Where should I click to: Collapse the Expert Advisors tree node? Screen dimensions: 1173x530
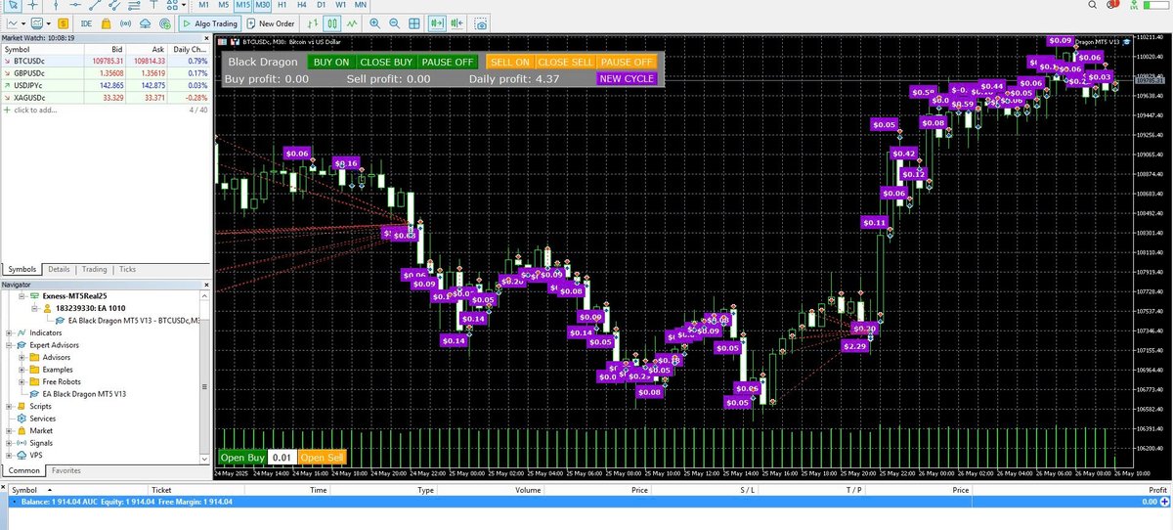click(8, 345)
